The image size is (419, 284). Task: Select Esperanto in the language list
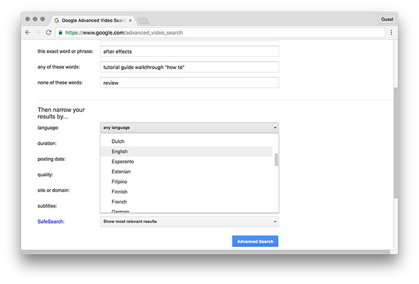(123, 161)
